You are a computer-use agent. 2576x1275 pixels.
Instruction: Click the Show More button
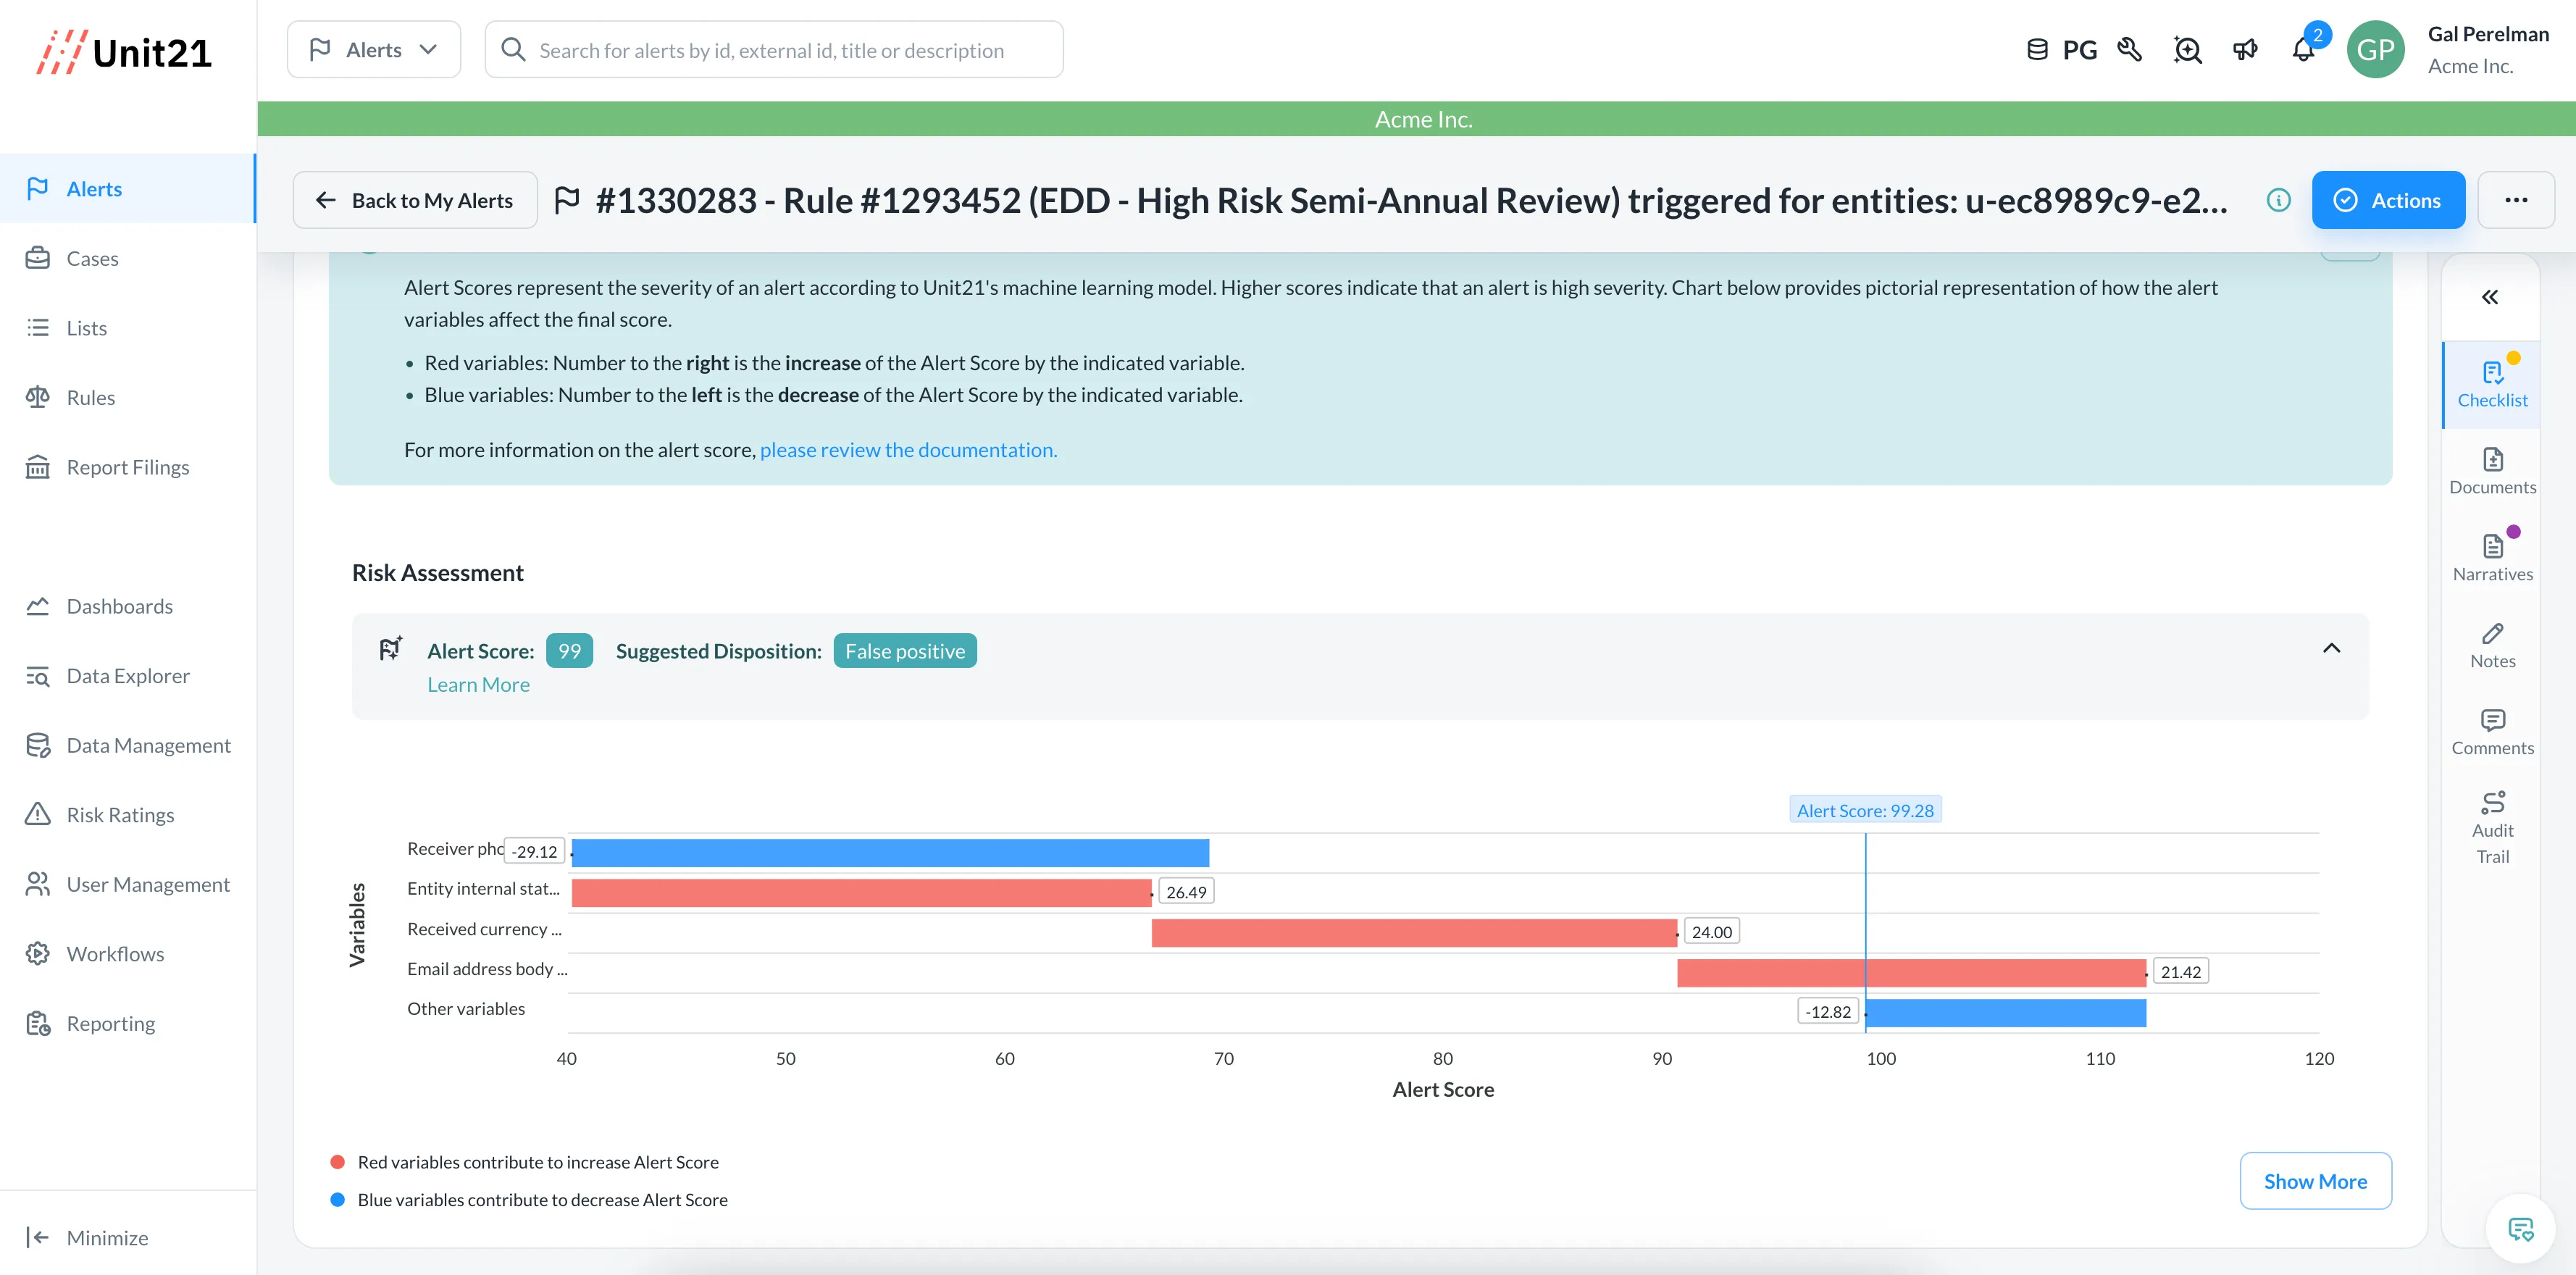tap(2315, 1181)
